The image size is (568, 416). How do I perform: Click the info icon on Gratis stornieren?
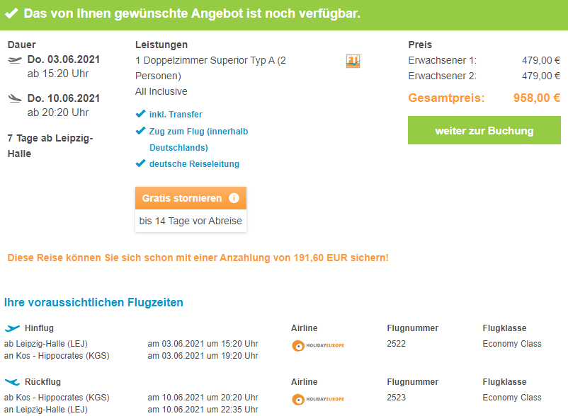[x=234, y=199]
